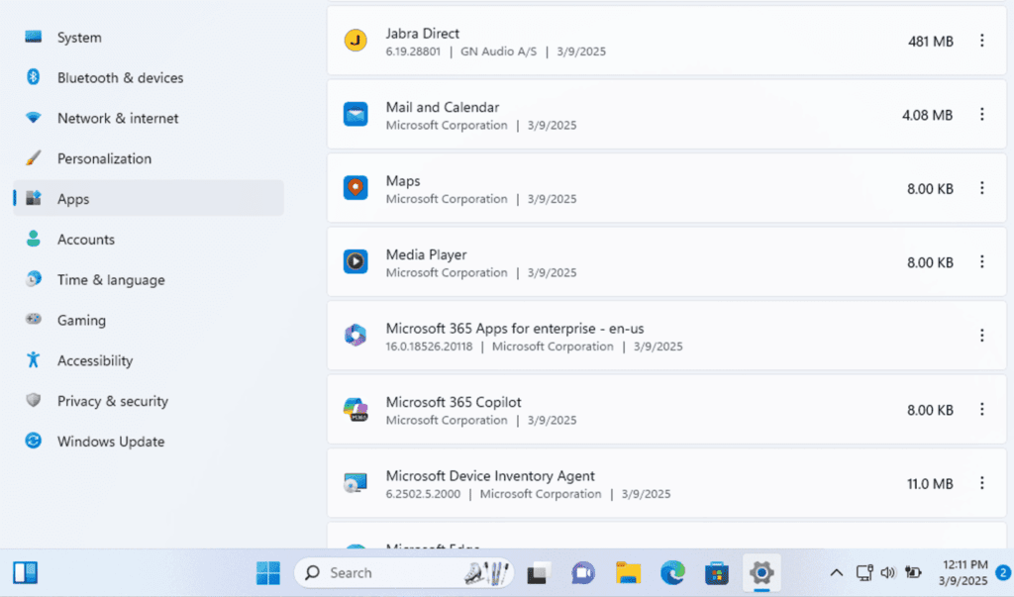This screenshot has height=597, width=1014.
Task: Click the Media Player app icon
Action: click(x=355, y=262)
